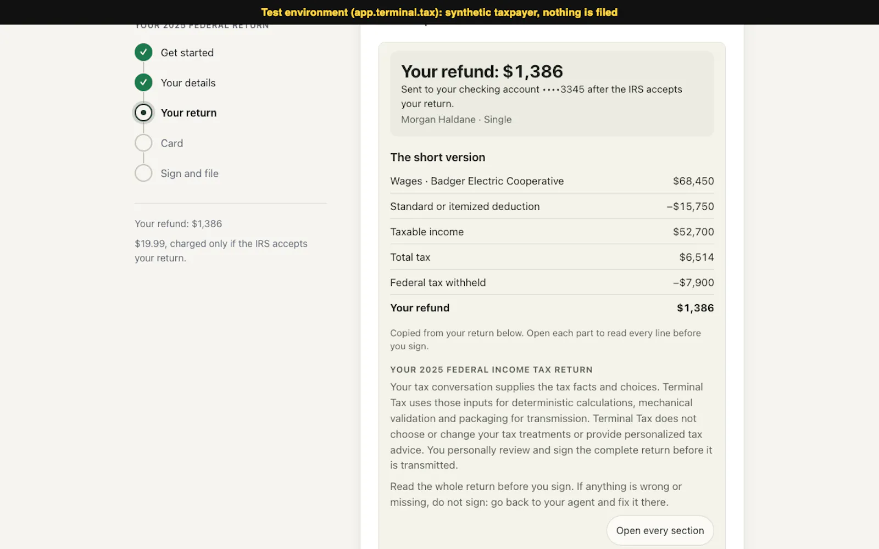Click the Test environment banner text
Viewport: 879px width, 549px height.
click(439, 12)
